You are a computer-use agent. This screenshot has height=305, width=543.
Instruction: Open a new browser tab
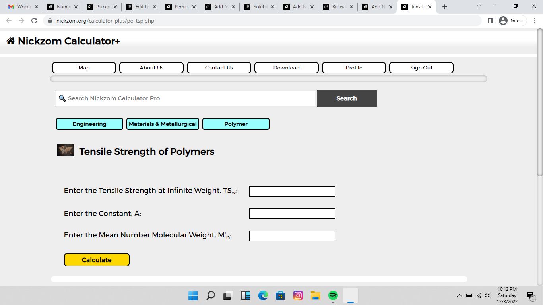(445, 7)
